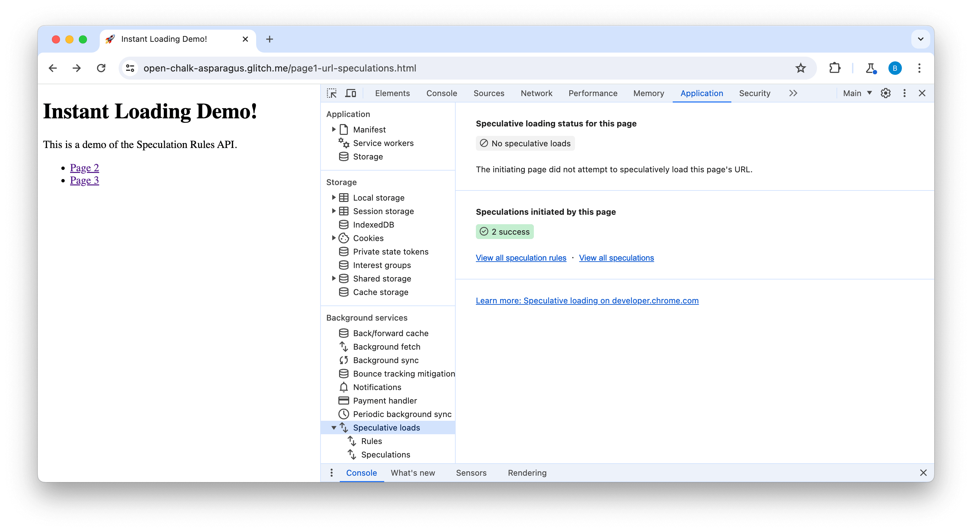Click the more tools chevron icon
The image size is (972, 532).
pyautogui.click(x=793, y=93)
